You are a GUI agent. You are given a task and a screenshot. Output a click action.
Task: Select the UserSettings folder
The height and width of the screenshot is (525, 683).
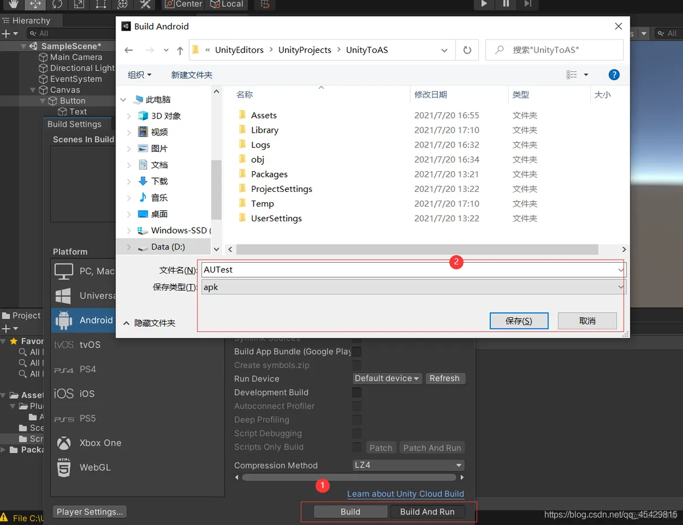point(276,218)
